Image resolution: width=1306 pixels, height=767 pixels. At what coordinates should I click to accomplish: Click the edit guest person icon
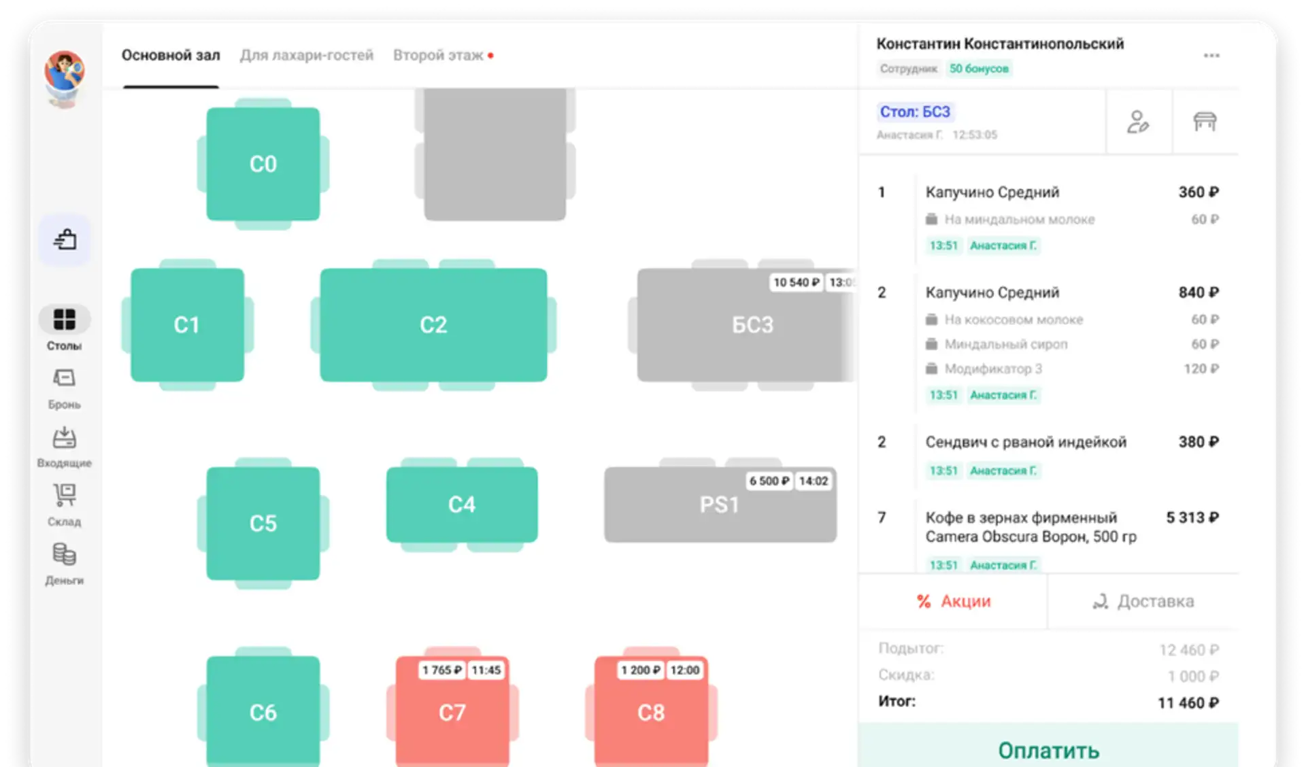coord(1138,122)
